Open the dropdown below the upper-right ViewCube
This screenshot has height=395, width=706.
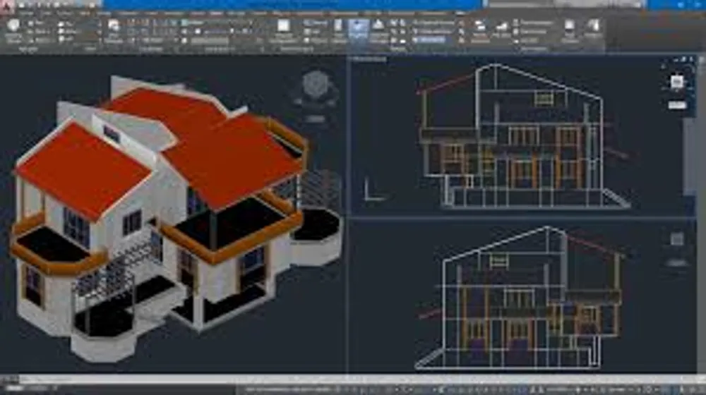[x=676, y=105]
